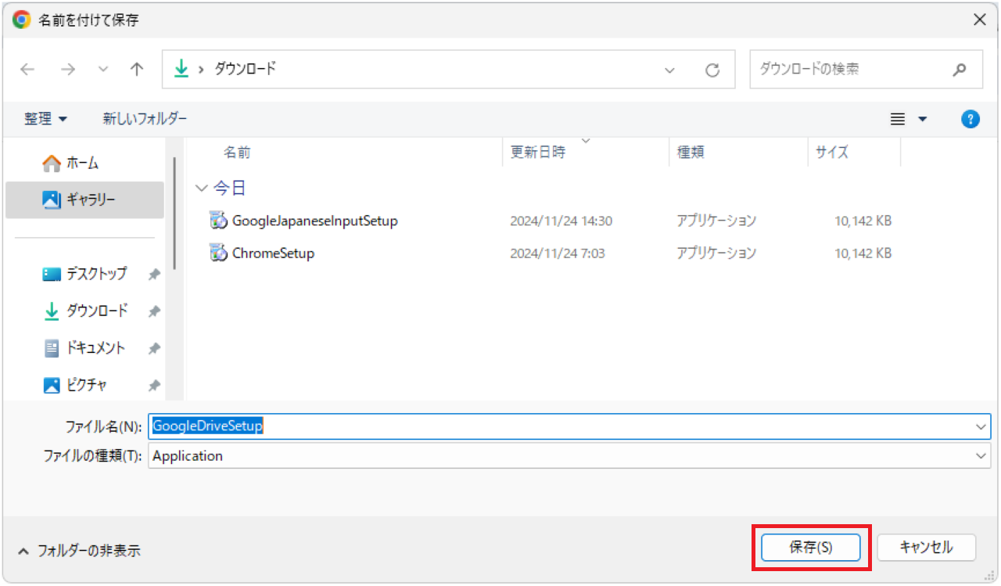The image size is (1001, 586).
Task: Expand the address bar history dropdown
Action: tap(669, 70)
